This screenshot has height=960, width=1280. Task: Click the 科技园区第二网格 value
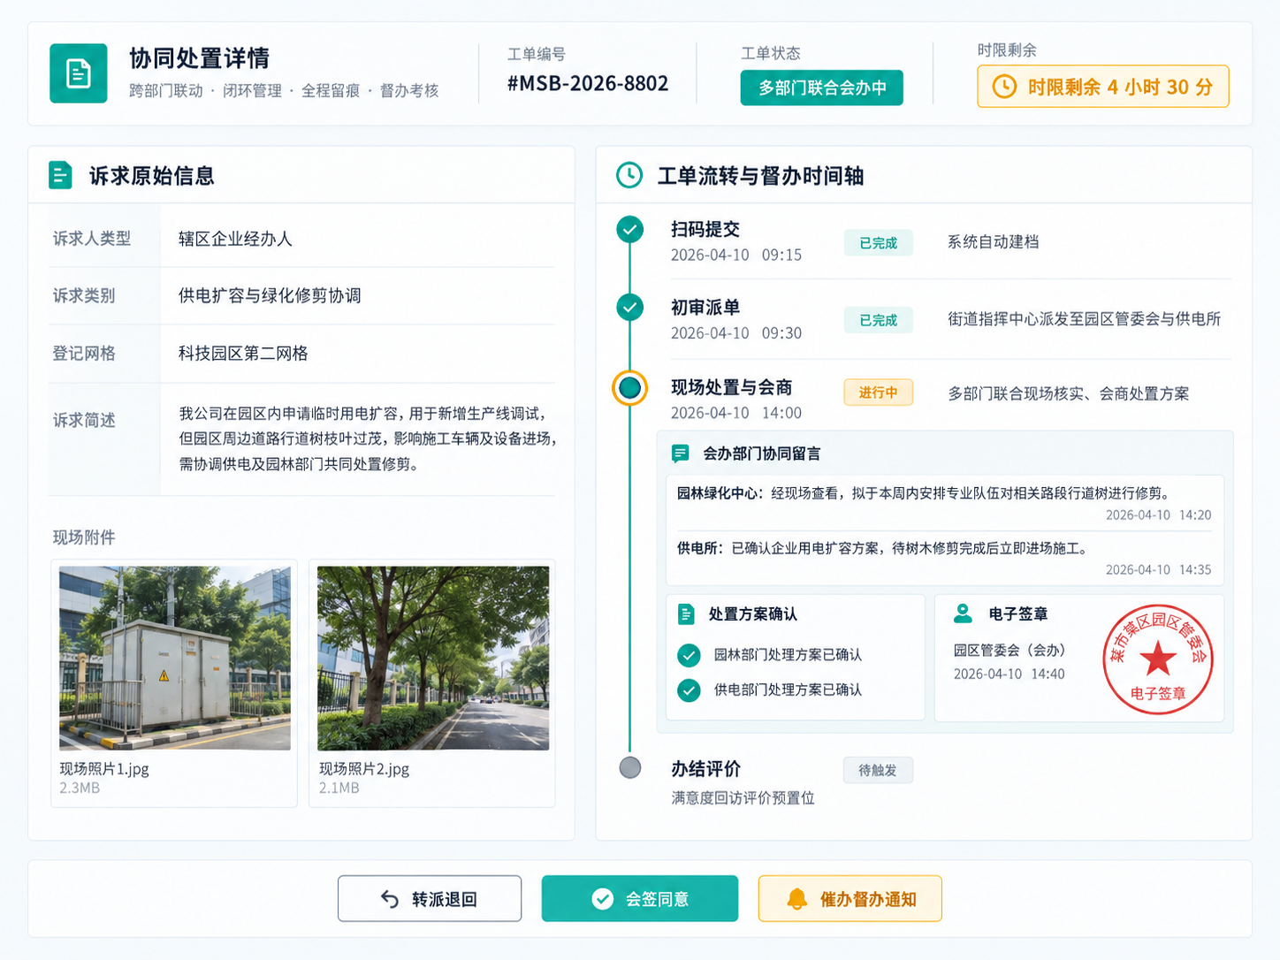[x=243, y=353]
